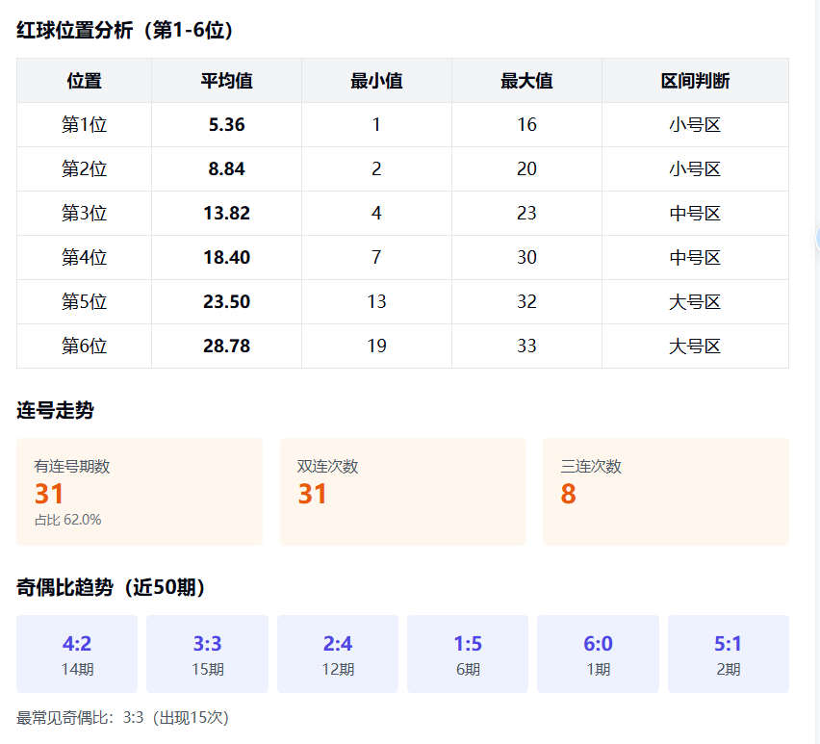Choose the 1:5 ratio tile

(x=468, y=654)
